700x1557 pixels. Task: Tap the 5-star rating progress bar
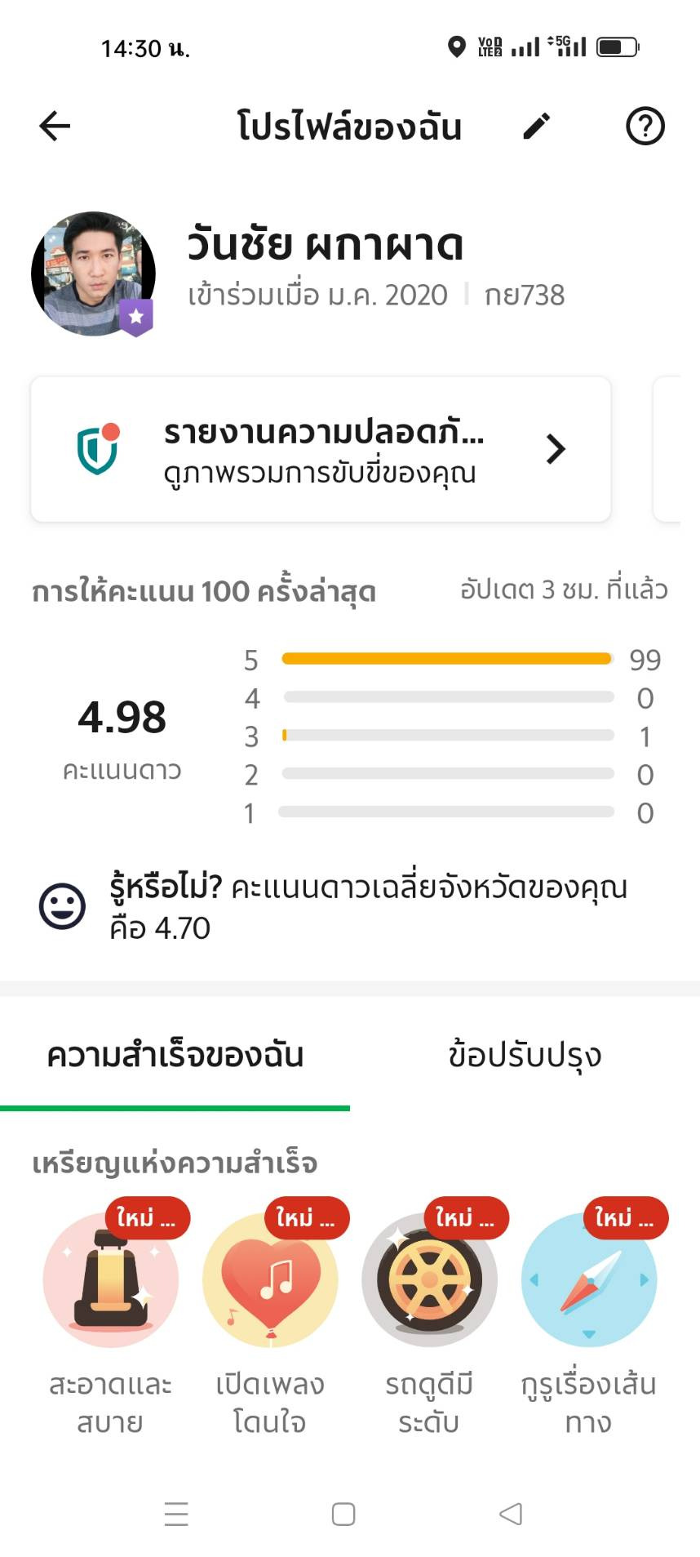coord(447,659)
